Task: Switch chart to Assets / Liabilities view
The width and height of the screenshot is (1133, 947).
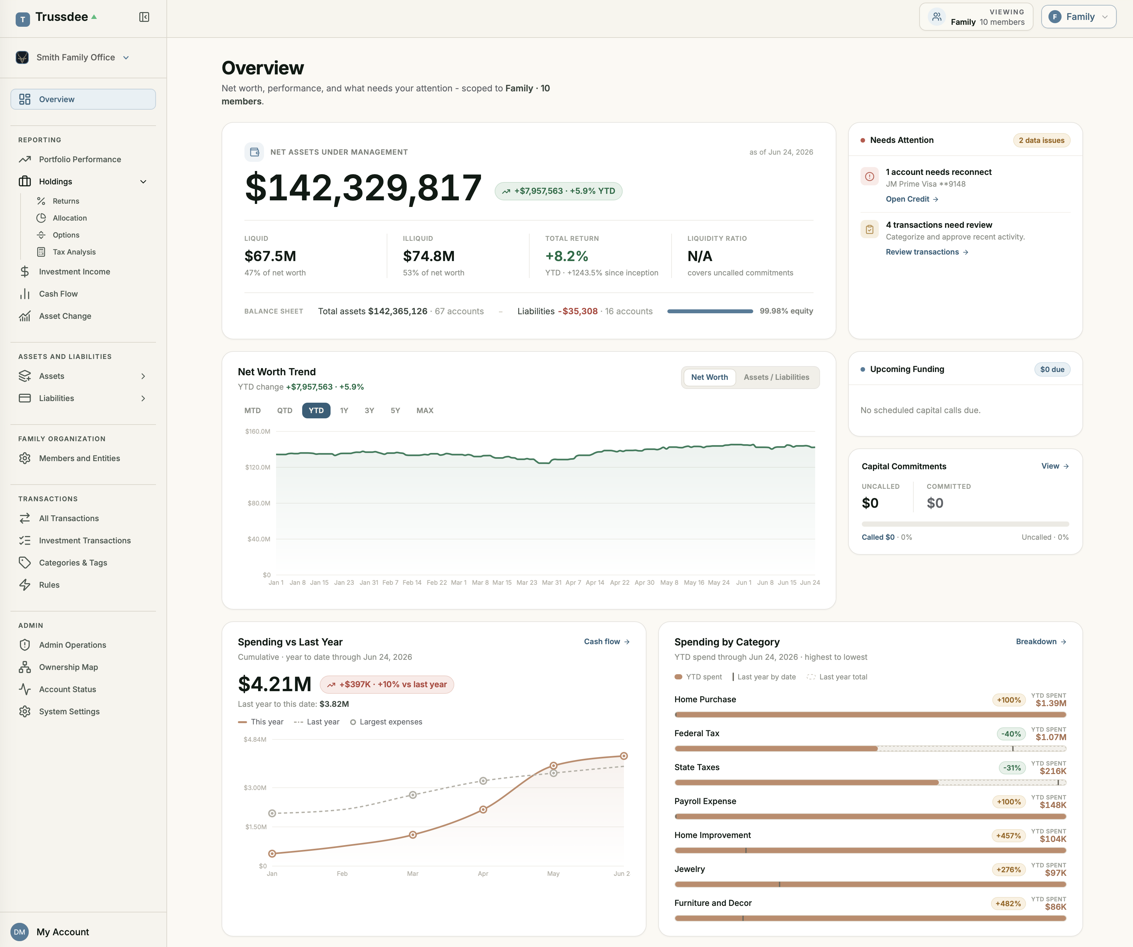Action: [776, 377]
